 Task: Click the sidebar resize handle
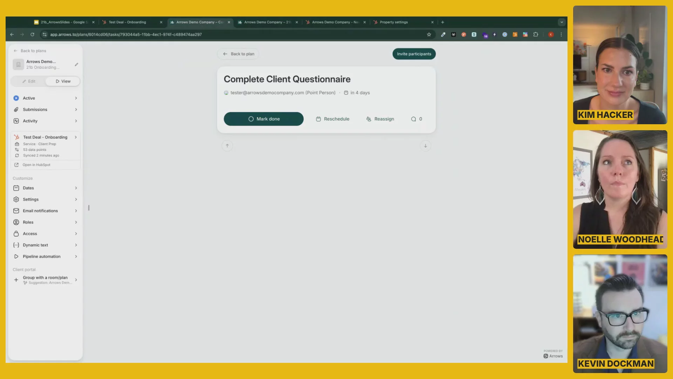pos(89,208)
